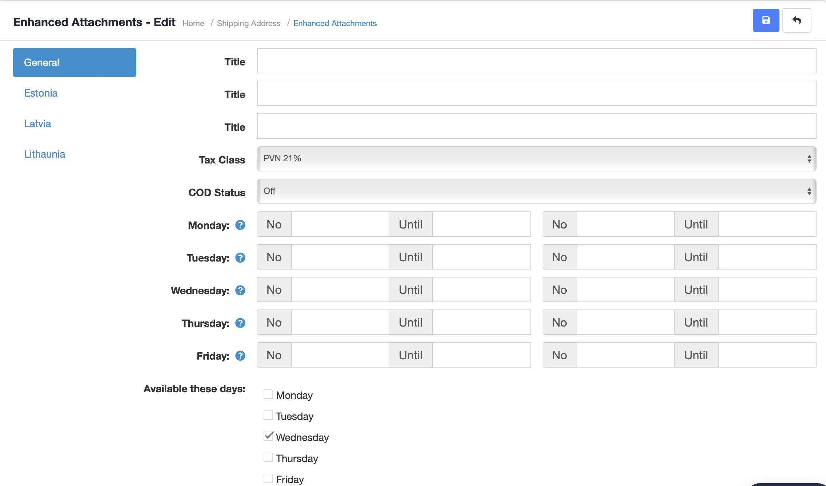Go to Home breadcrumb link
This screenshot has width=826, height=486.
click(193, 24)
